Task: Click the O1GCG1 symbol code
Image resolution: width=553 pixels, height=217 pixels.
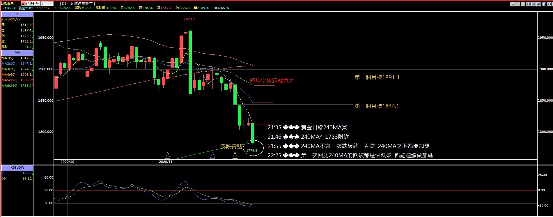Action: 10,8
